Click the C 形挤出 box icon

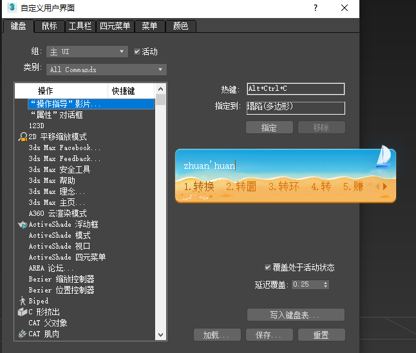click(23, 312)
